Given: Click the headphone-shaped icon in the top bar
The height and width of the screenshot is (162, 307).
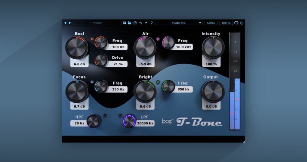Looking at the screenshot, I should coord(236,23).
